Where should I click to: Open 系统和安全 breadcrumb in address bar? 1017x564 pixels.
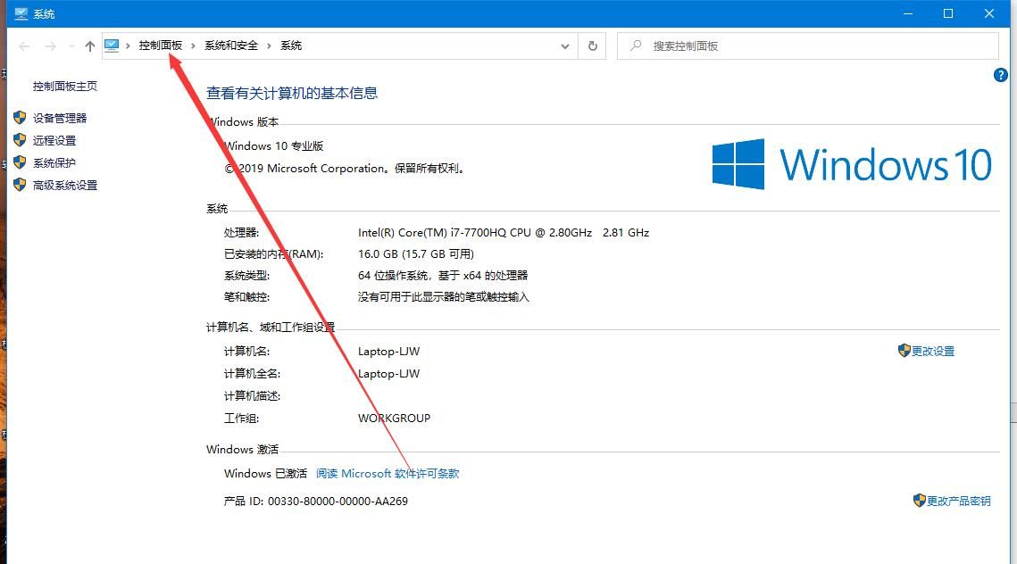[x=231, y=46]
